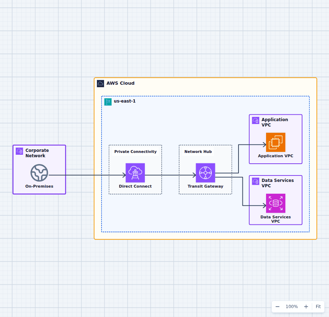
Task: Select the On-Premises globe icon
Action: click(39, 173)
